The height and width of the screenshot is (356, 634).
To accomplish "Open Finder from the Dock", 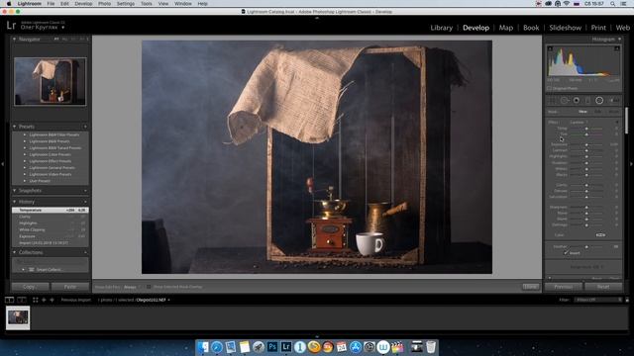I will point(203,347).
